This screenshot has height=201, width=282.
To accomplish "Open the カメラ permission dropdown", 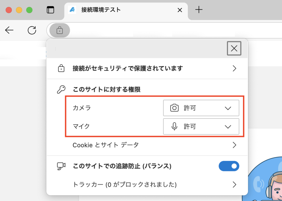I will pyautogui.click(x=201, y=108).
